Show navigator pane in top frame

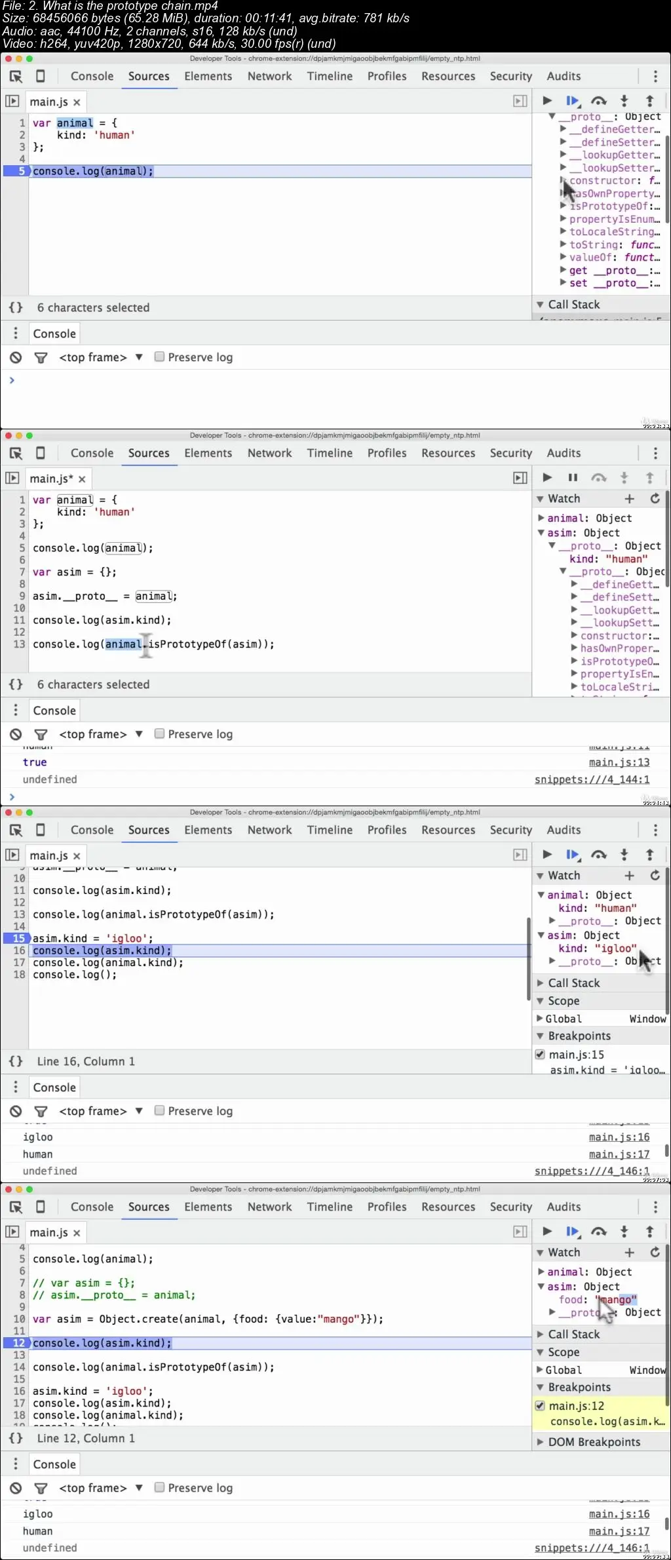pyautogui.click(x=12, y=101)
